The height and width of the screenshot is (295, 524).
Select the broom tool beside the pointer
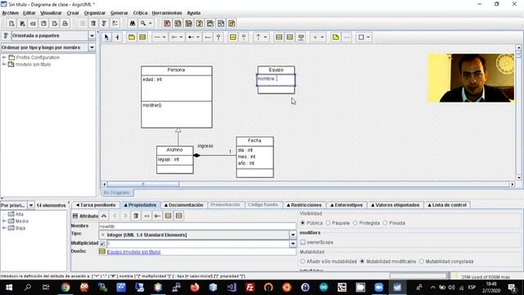117,37
